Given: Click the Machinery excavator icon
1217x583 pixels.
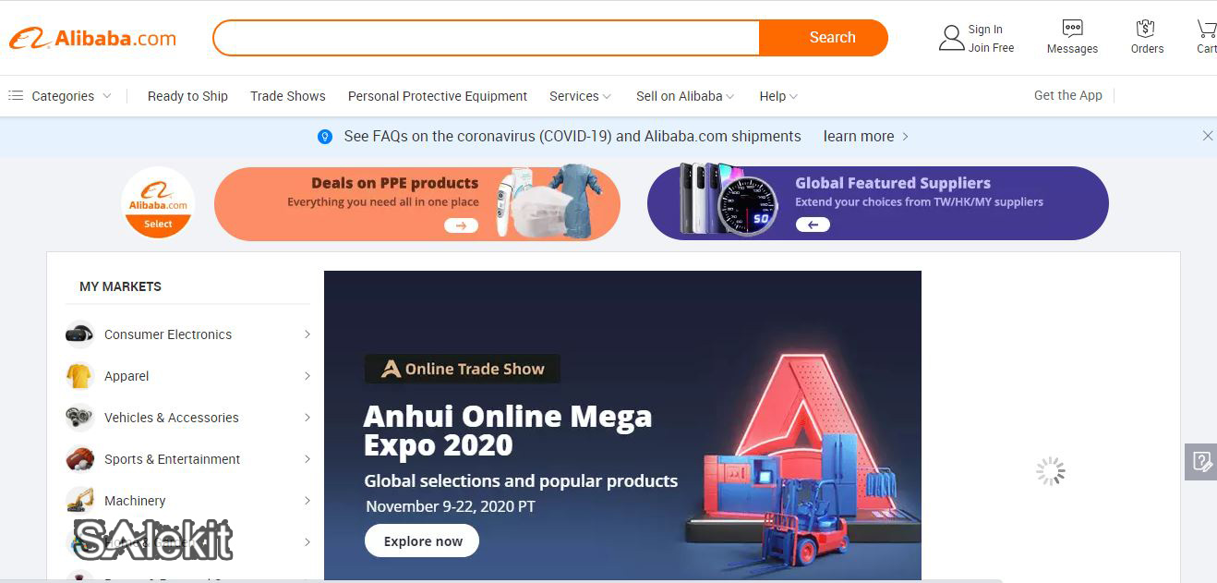Looking at the screenshot, I should coord(79,500).
